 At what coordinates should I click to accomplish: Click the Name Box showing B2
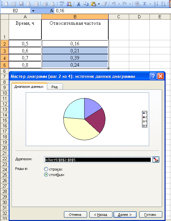point(15,11)
